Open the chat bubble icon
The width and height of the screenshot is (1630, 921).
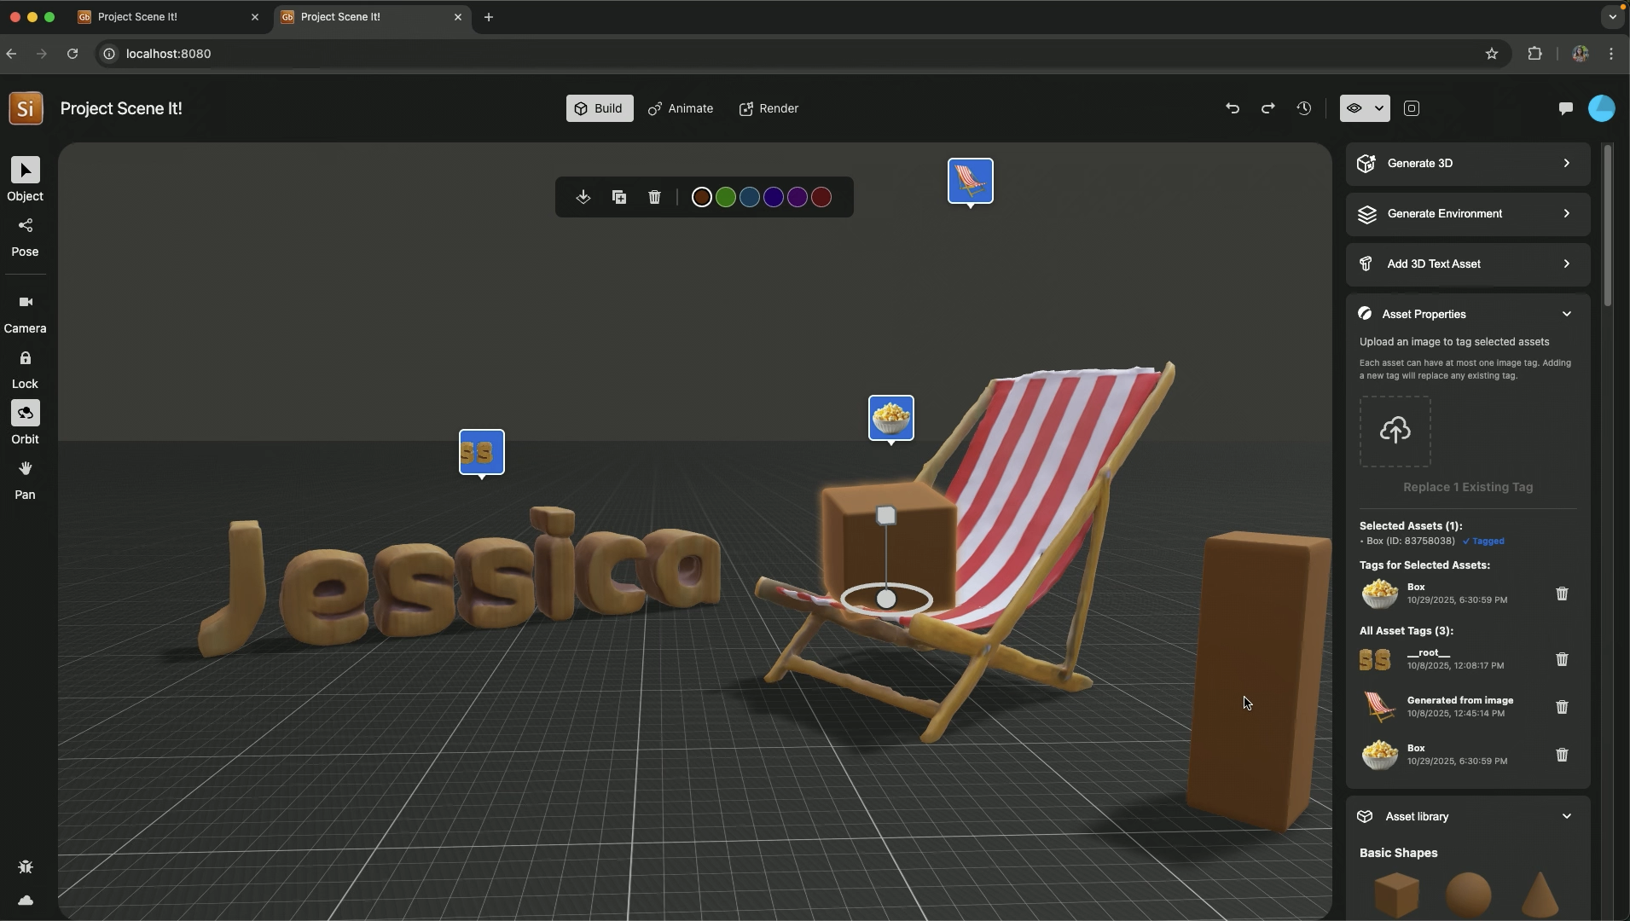(x=1565, y=108)
